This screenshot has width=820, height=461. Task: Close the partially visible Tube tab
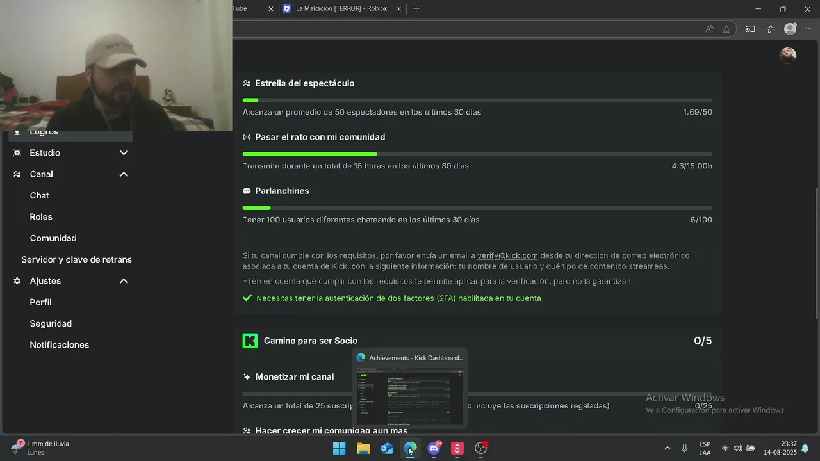[270, 9]
